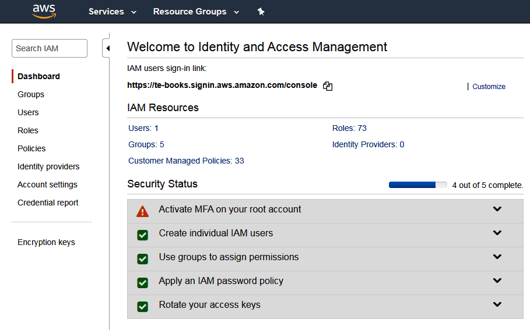This screenshot has height=330, width=530.
Task: Select Dashboard in the sidebar
Action: pyautogui.click(x=38, y=77)
